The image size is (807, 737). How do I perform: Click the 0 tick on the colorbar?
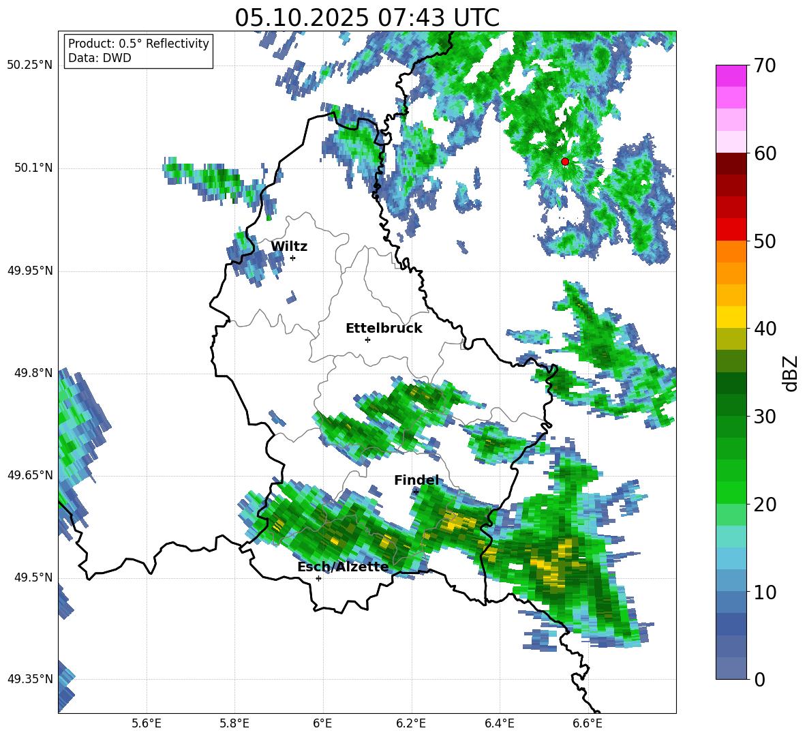pyautogui.click(x=760, y=679)
